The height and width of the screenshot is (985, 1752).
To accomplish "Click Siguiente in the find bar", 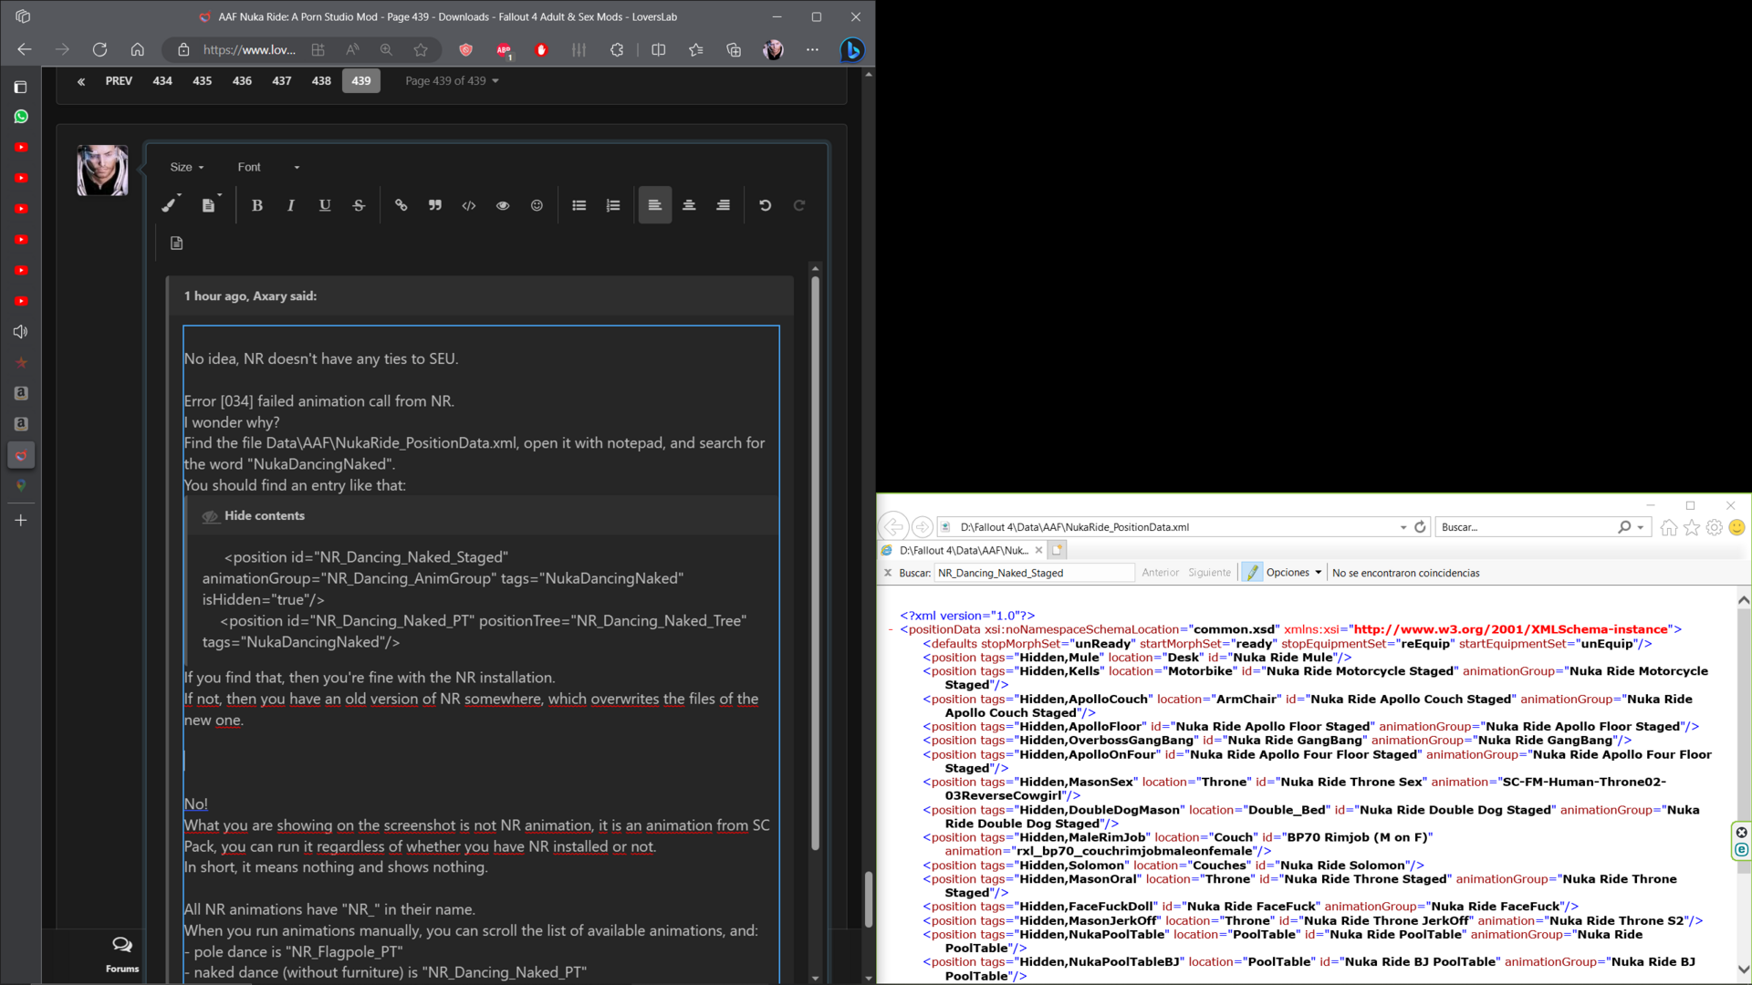I will point(1209,573).
